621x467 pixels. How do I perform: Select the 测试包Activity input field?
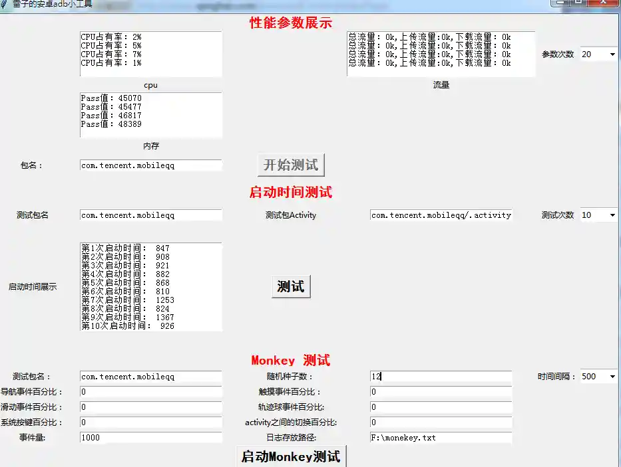pos(441,215)
